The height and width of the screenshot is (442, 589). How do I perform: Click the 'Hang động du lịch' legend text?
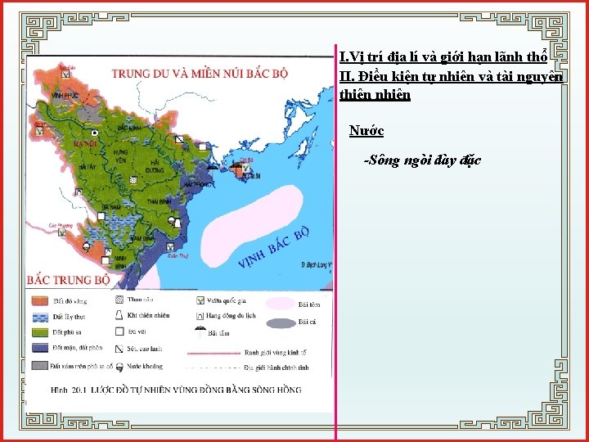[231, 316]
